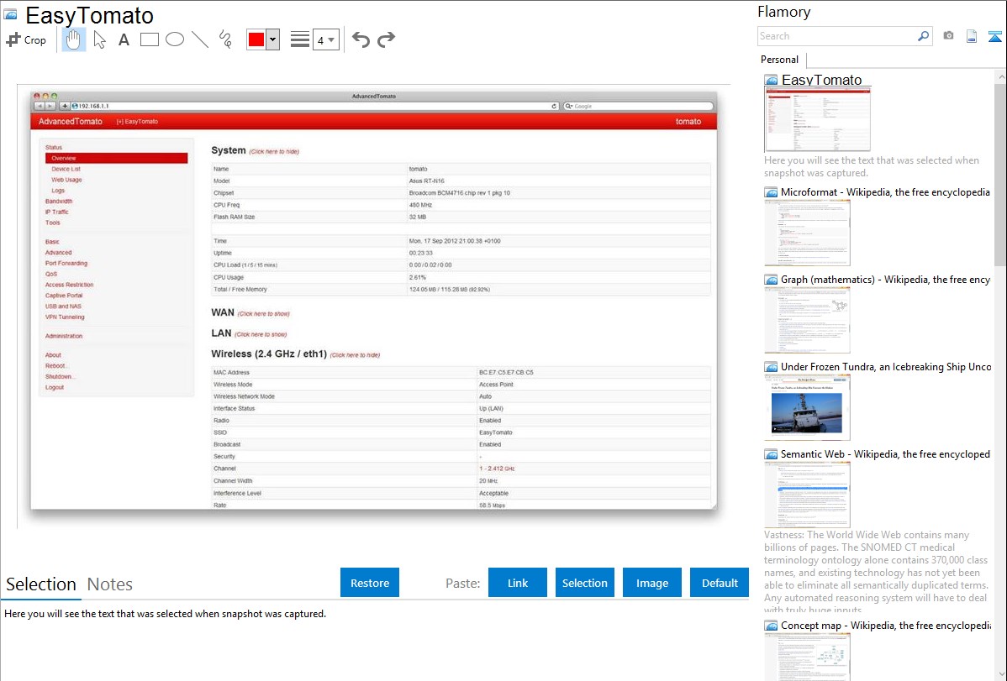Click the undo arrow
Viewport: 1007px width, 681px height.
(x=361, y=39)
